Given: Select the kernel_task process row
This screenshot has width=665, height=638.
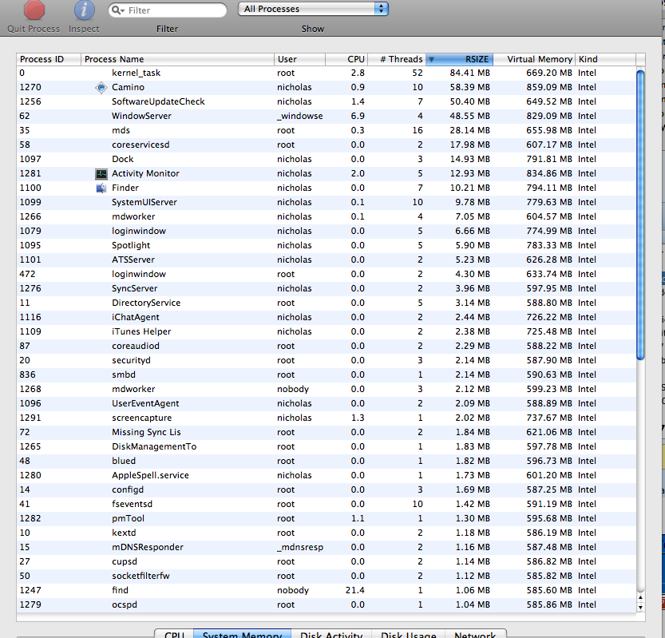Looking at the screenshot, I should tap(327, 73).
